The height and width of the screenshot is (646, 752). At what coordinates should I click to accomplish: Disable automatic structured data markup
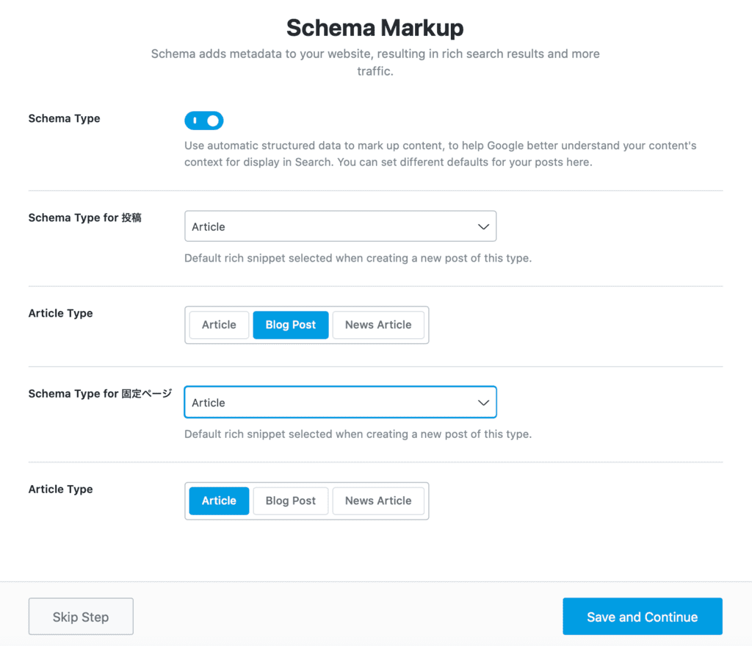click(x=203, y=120)
